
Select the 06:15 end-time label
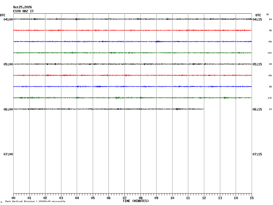[x=257, y=109]
